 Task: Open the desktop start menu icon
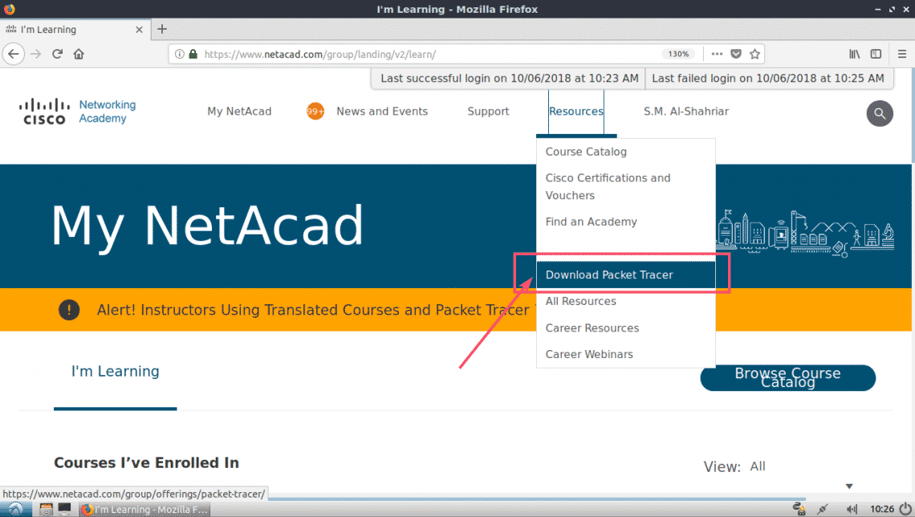(16, 510)
